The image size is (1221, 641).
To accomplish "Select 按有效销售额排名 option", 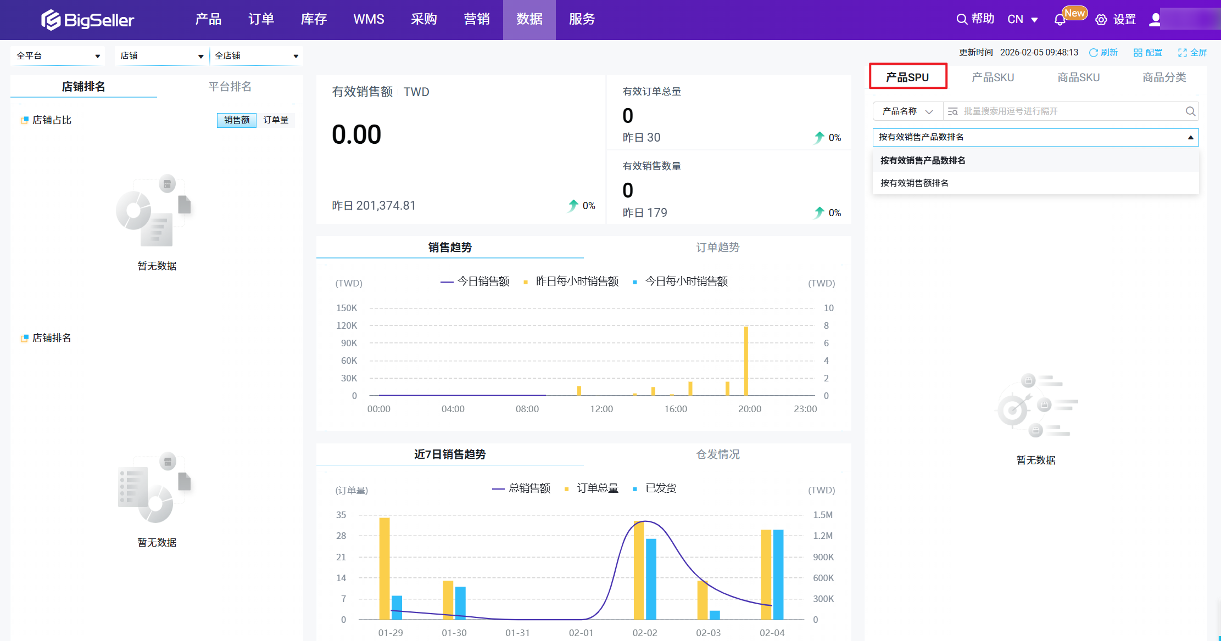I will [915, 183].
